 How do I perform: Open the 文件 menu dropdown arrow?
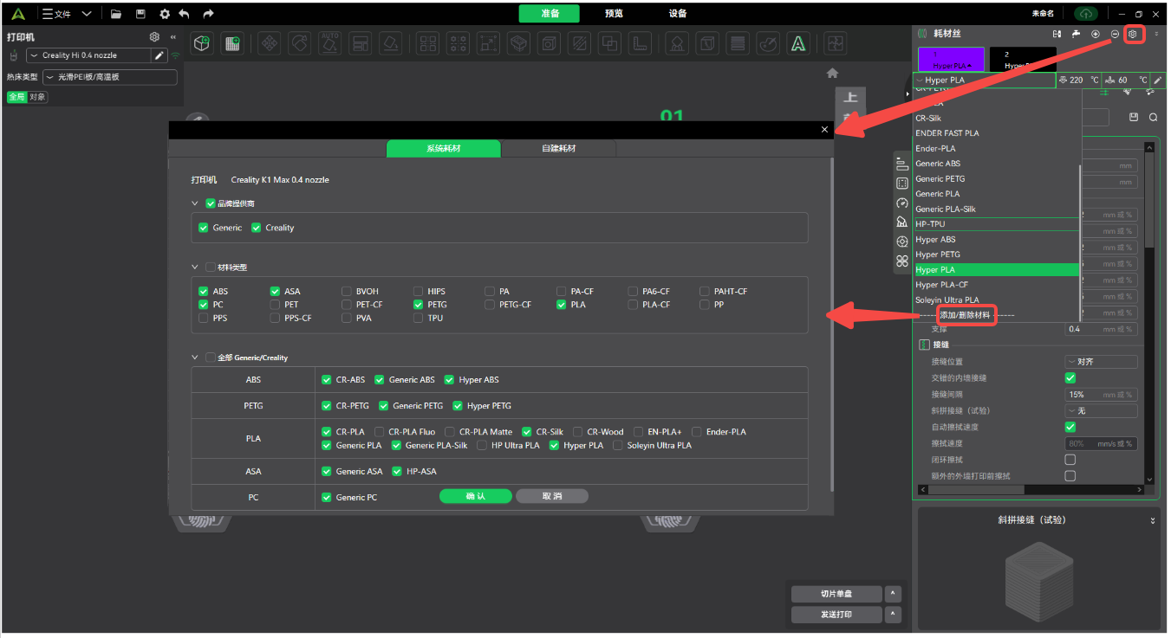(x=86, y=14)
